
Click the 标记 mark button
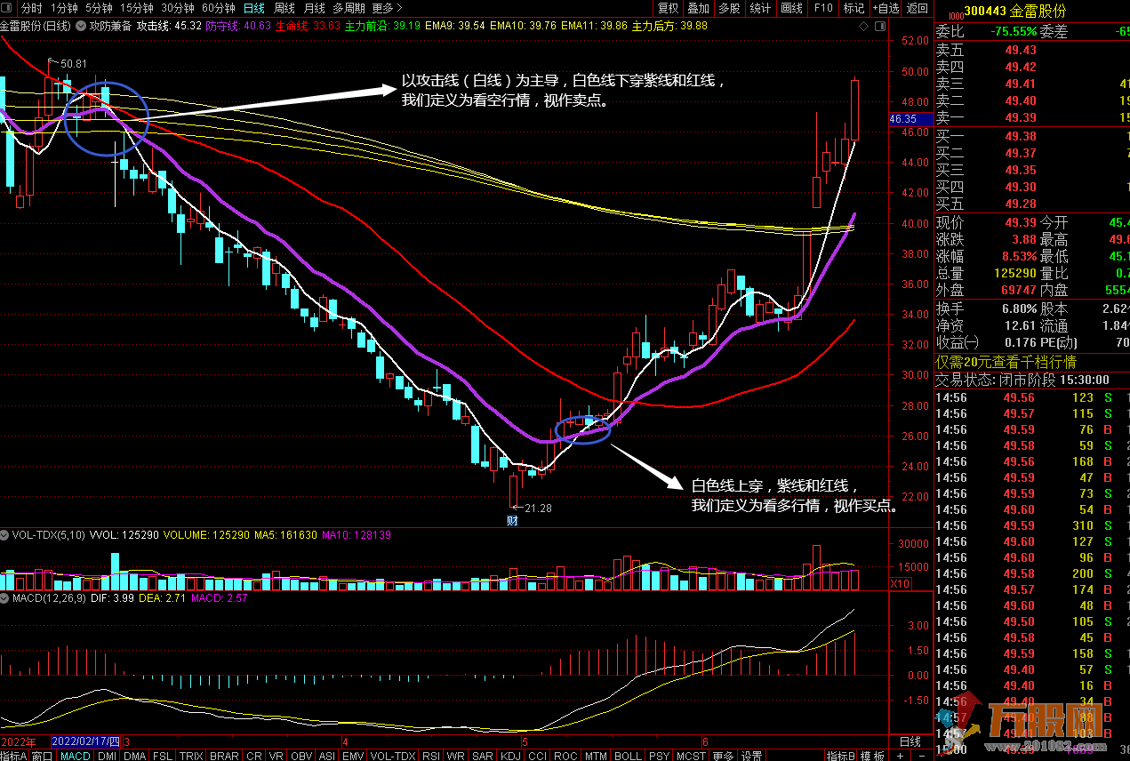point(854,8)
